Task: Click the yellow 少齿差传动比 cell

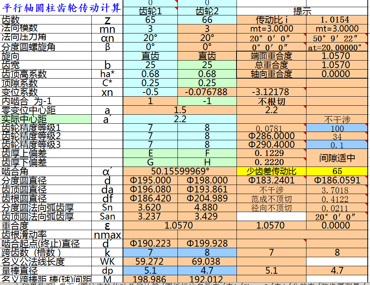Action: [271, 171]
